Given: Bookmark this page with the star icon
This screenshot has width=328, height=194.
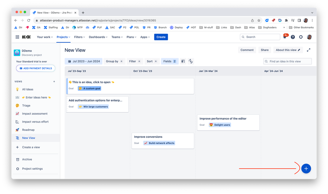Looking at the screenshot, I should click(259, 20).
